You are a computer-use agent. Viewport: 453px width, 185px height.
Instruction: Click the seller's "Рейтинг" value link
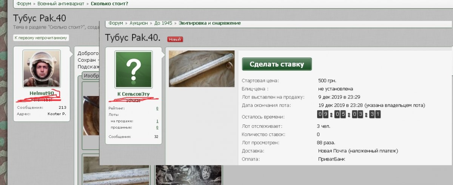point(157,108)
